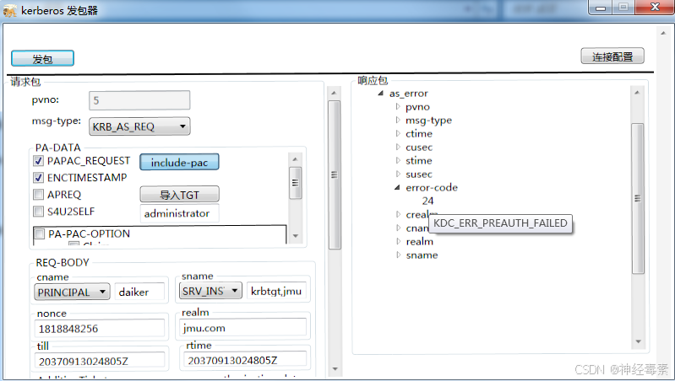Open the cname PRINCIPAL type dropdown
Screen dimensions: 675x381
72,292
